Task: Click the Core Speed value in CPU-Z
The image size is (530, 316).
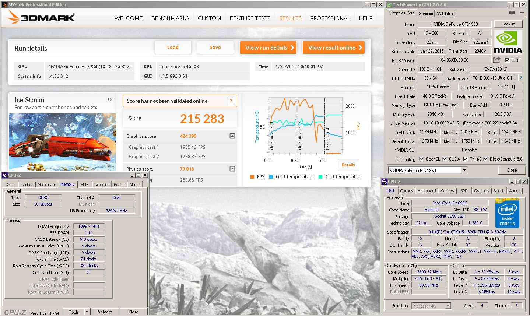Action: [429, 272]
